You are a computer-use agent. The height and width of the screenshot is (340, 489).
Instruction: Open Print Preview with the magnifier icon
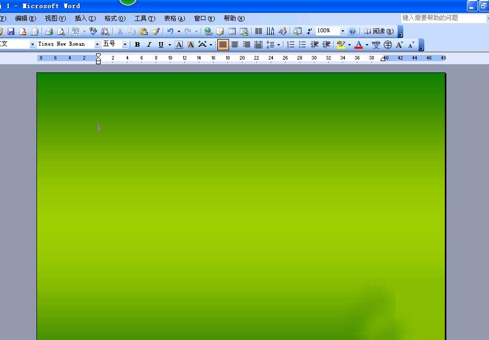pos(62,31)
